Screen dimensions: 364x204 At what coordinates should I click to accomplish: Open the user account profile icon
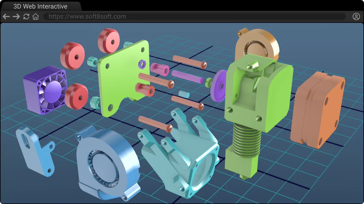click(356, 17)
